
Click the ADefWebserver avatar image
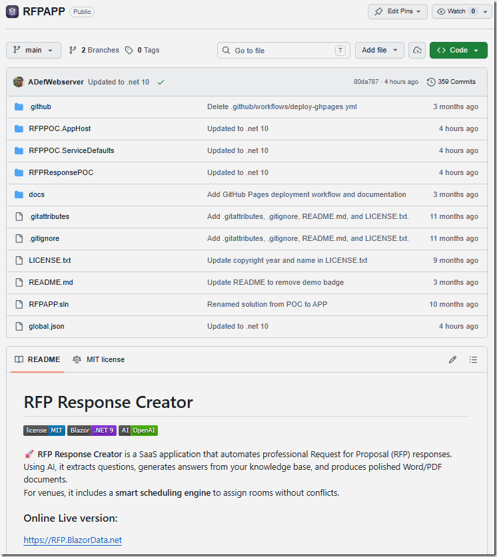(x=19, y=82)
